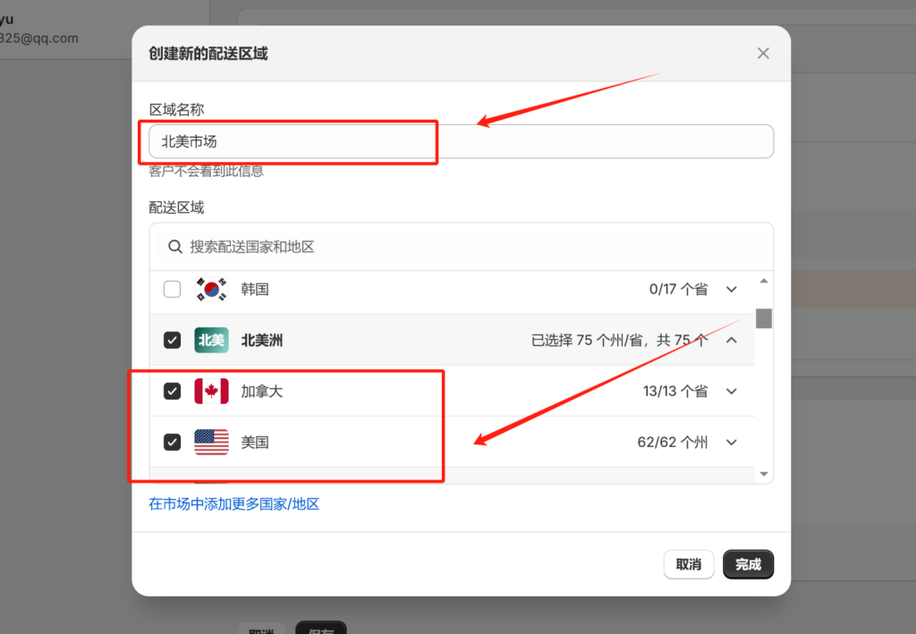Click the 北美 region badge icon
The image size is (916, 634).
click(211, 340)
